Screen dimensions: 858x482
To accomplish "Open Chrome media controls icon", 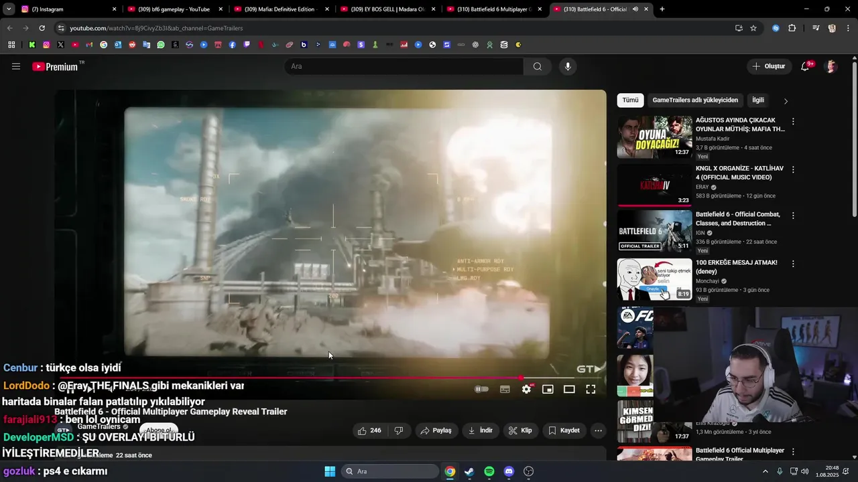I will pyautogui.click(x=816, y=28).
